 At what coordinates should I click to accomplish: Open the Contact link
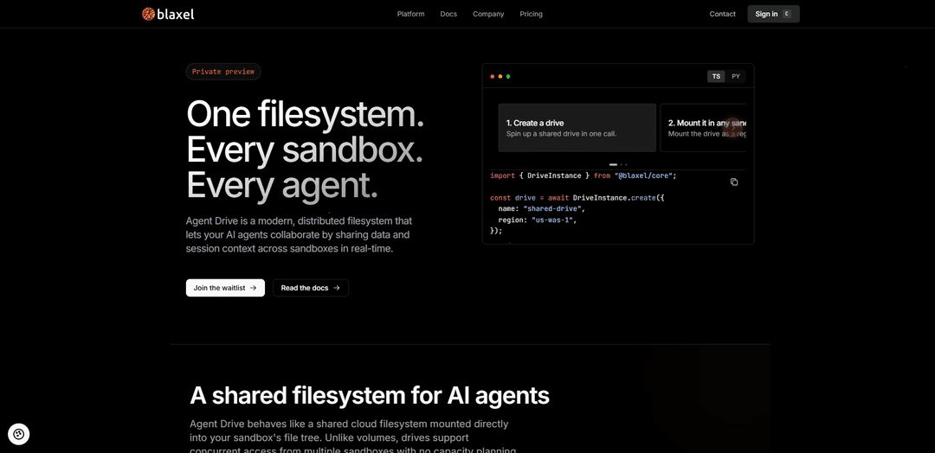click(722, 14)
